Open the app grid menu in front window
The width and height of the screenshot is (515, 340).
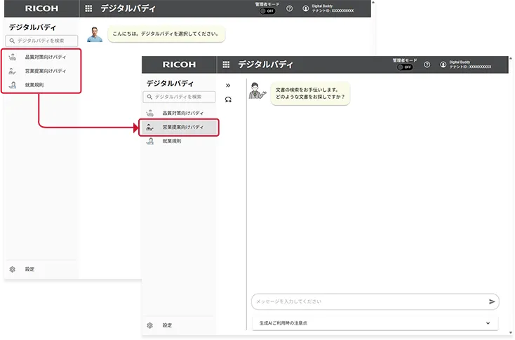click(227, 64)
